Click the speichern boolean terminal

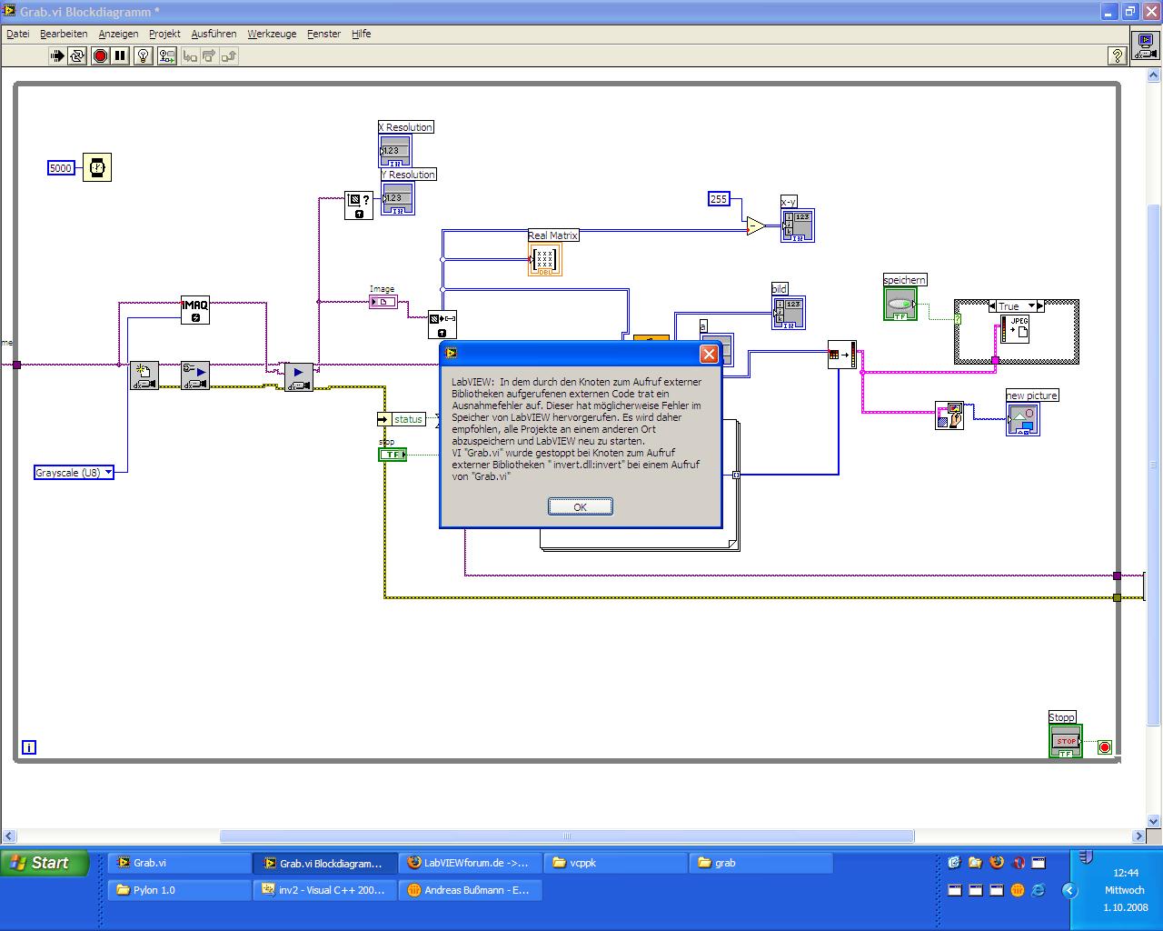(900, 304)
